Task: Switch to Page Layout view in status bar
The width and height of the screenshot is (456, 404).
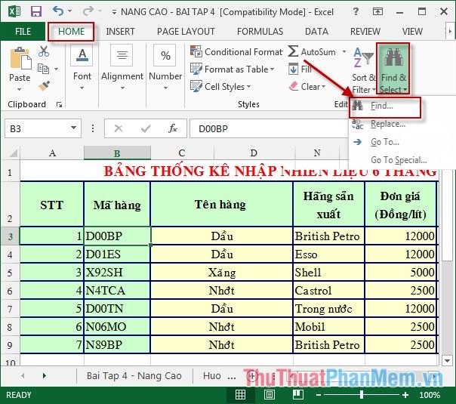Action: pos(267,395)
